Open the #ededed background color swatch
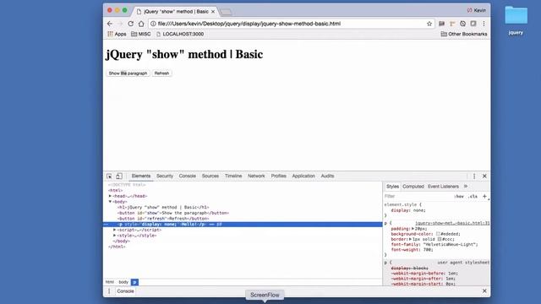The height and width of the screenshot is (304, 541). pos(438,234)
